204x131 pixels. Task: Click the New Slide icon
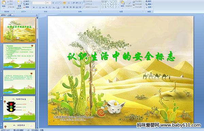click(x=19, y=3)
